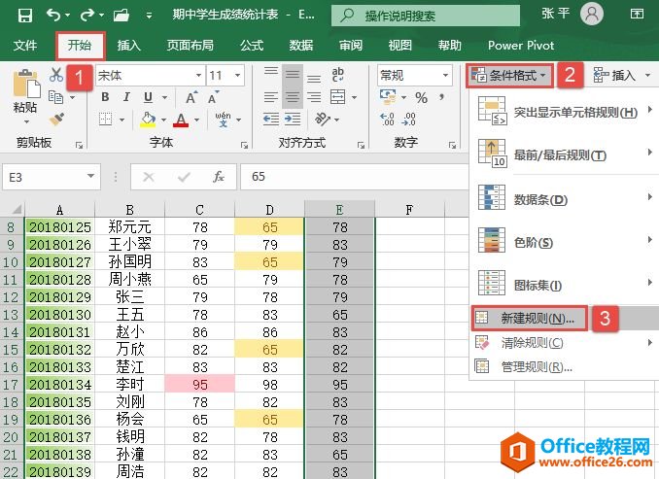
Task: Switch to the 数据 tab
Action: [301, 45]
